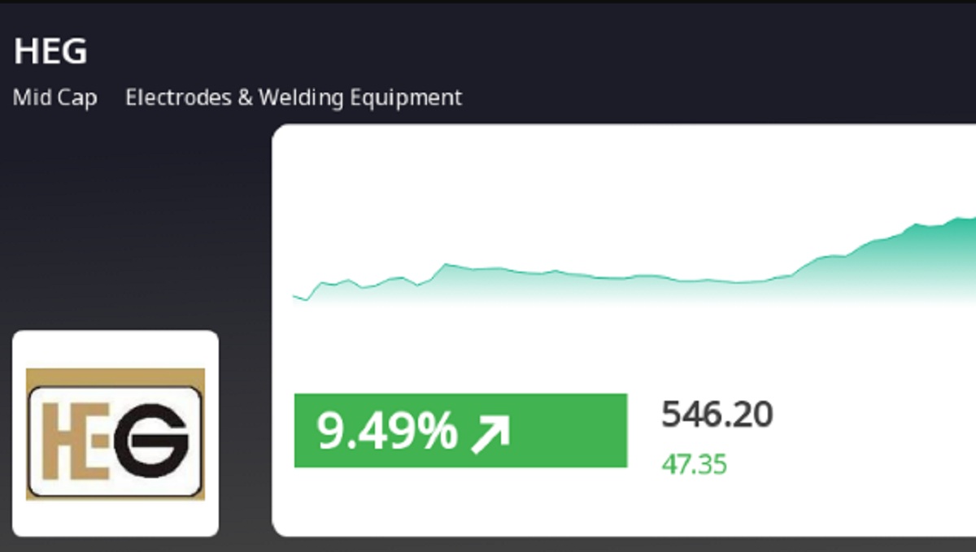Image resolution: width=976 pixels, height=552 pixels.
Task: Click the chart's highest point at the right edge
Action: 968,218
